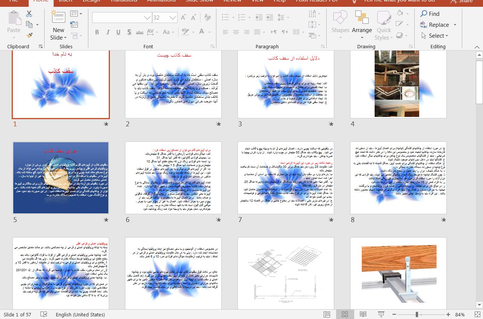Open Reading View from status bar
Viewport: 483px width, 319px height.
(x=363, y=314)
